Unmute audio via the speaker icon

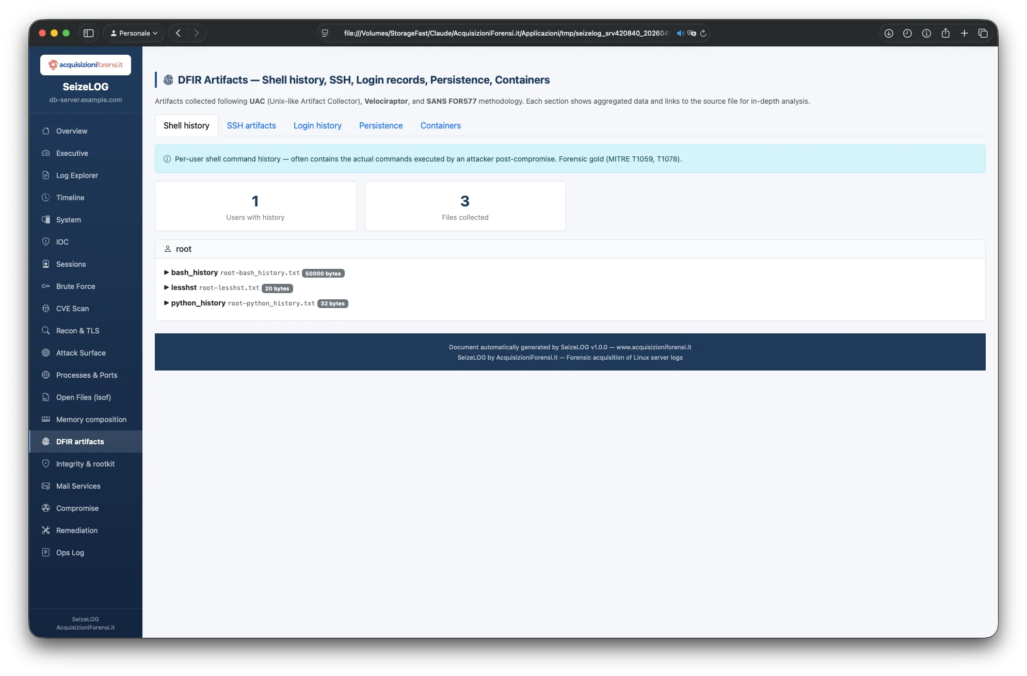pos(679,33)
